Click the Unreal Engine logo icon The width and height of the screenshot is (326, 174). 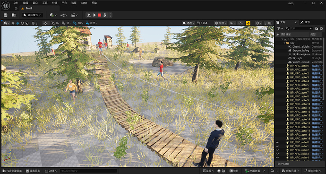pyautogui.click(x=6, y=6)
